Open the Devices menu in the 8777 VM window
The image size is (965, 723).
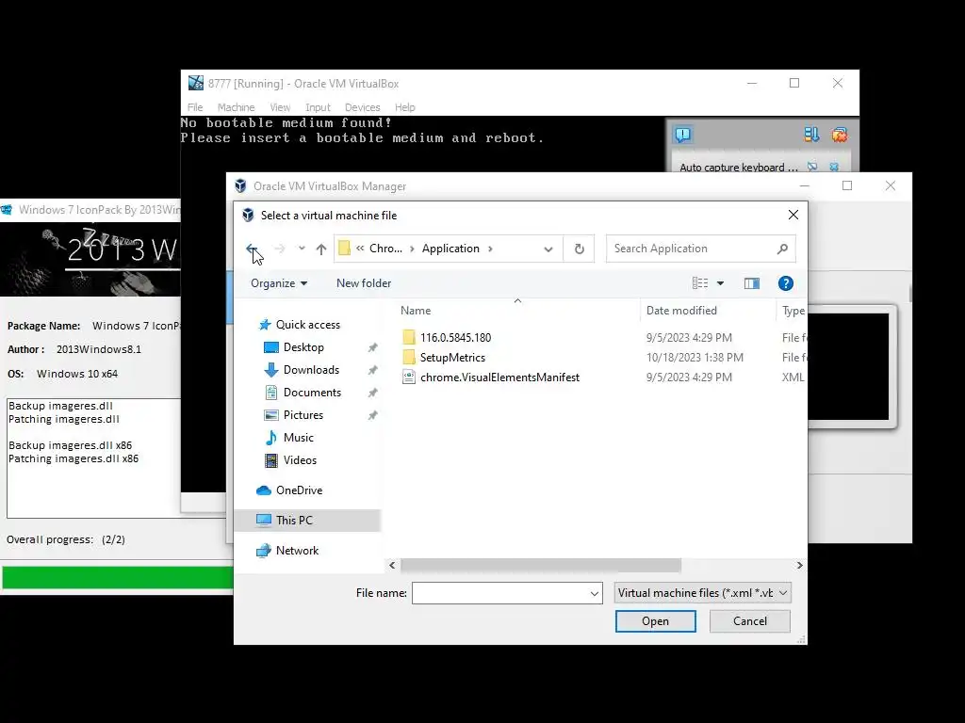[x=363, y=107]
